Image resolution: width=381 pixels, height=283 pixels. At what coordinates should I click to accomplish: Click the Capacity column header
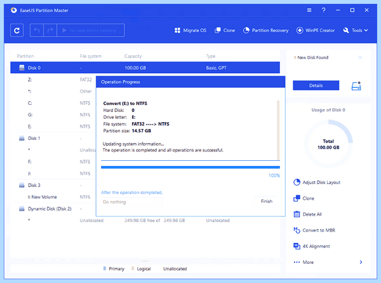133,56
